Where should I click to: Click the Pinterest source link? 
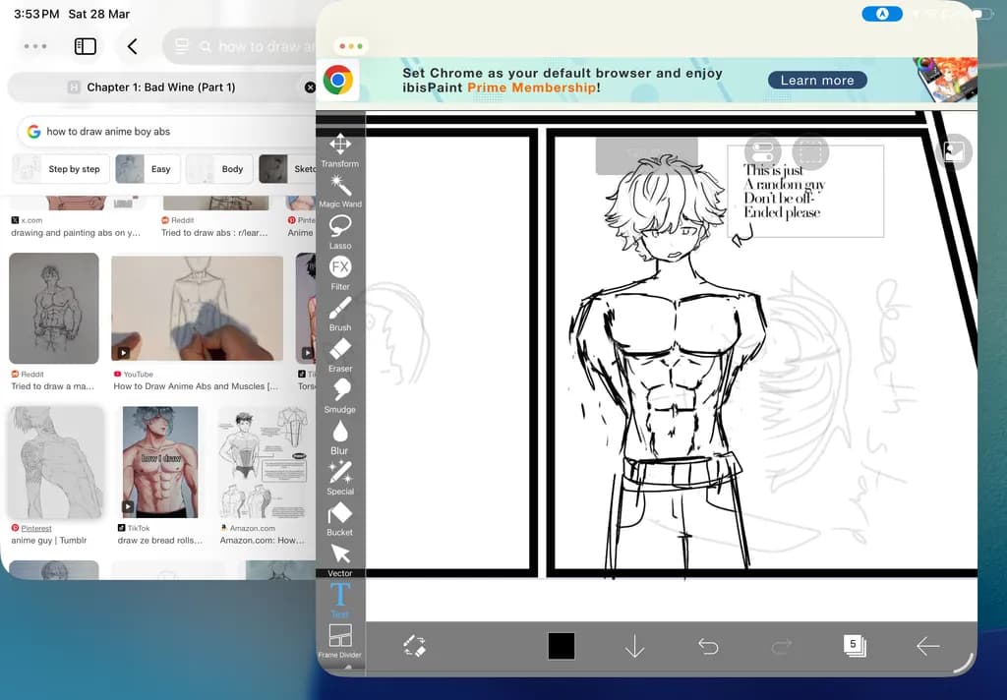click(36, 528)
